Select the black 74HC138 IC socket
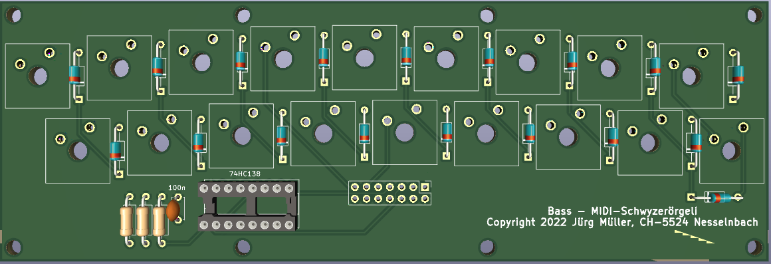 tap(249, 206)
